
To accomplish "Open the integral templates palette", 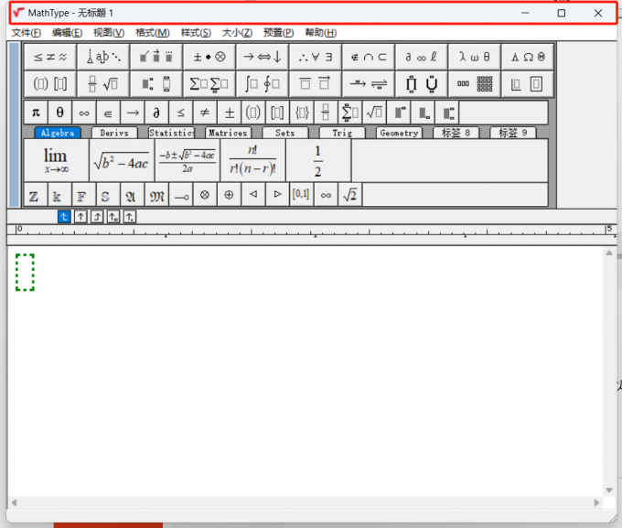I will (x=263, y=84).
